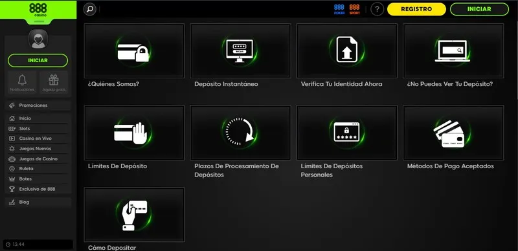The height and width of the screenshot is (251, 518).
Task: Click the user avatar icon in sidebar
Action: tap(38, 39)
